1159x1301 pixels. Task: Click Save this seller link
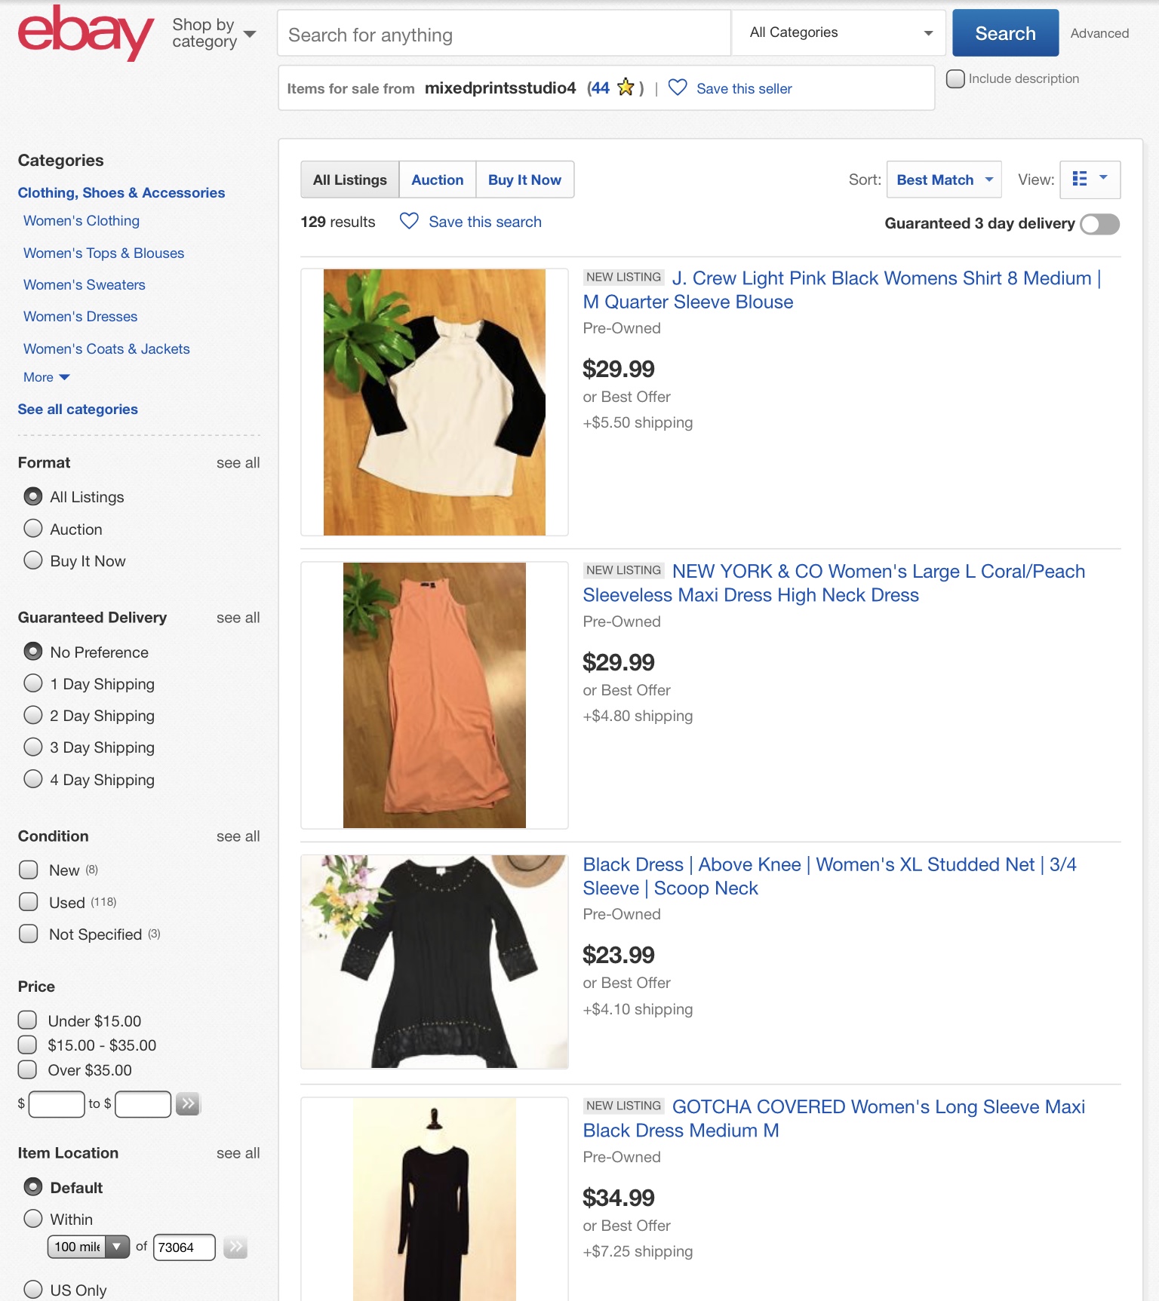tap(744, 88)
